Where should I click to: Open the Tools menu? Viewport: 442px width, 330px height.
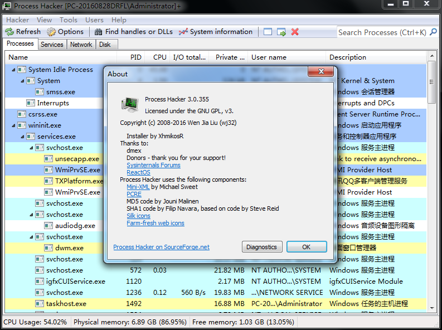[68, 20]
